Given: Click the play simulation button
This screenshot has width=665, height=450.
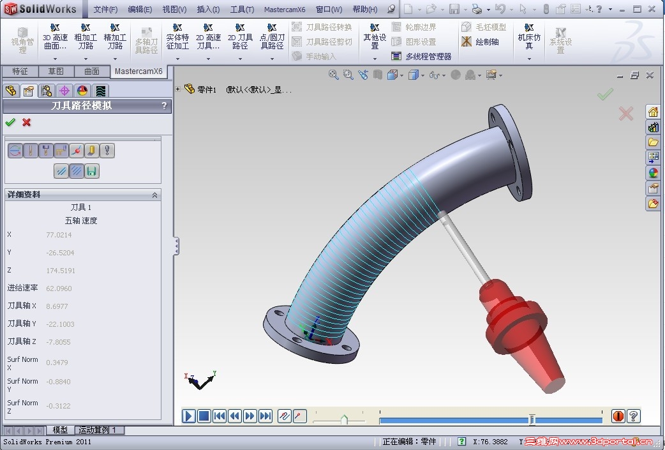Looking at the screenshot, I should click(189, 416).
